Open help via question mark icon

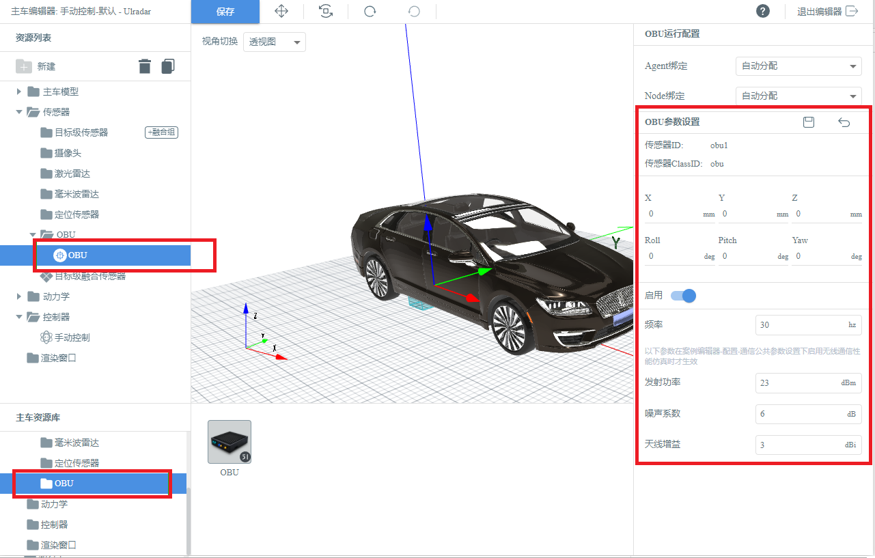[x=763, y=11]
